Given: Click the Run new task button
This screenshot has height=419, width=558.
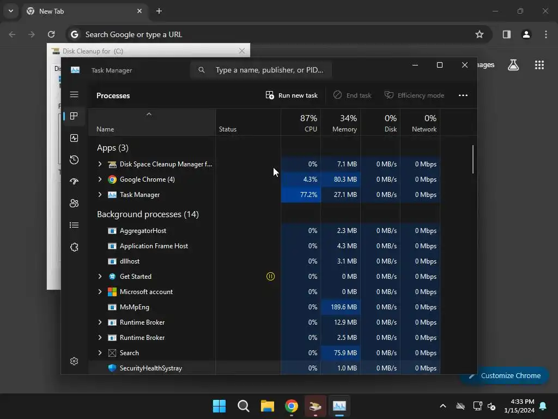Looking at the screenshot, I should pyautogui.click(x=292, y=95).
